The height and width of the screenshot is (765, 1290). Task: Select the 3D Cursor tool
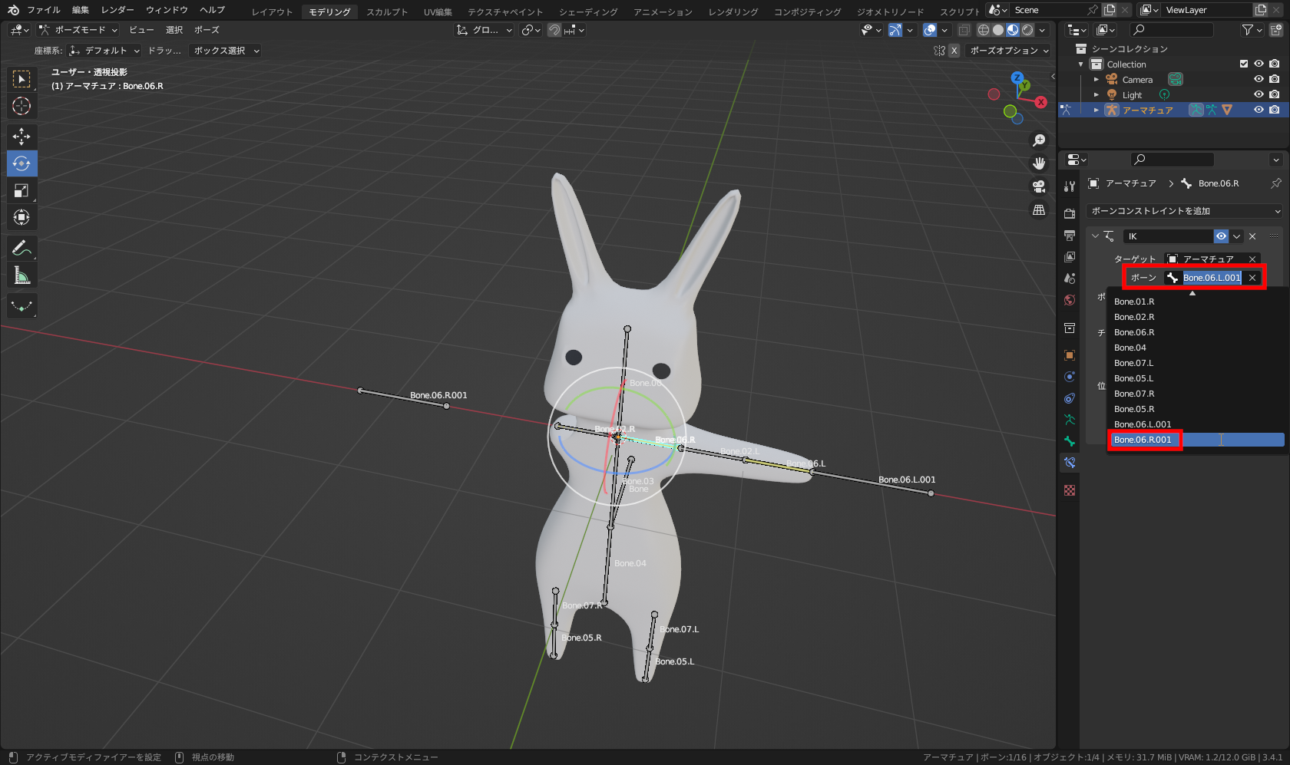(21, 106)
